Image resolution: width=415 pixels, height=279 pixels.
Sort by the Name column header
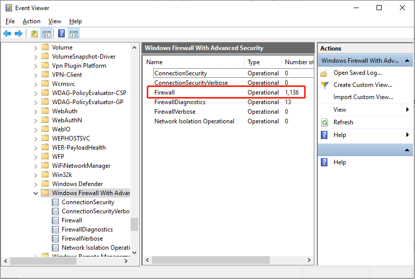tap(194, 62)
